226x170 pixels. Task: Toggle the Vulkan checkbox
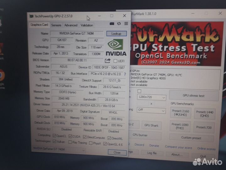point(54,141)
